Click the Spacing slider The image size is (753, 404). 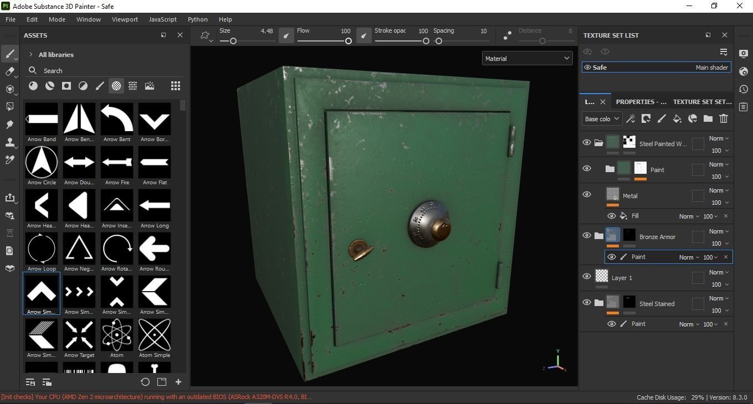[x=460, y=41]
